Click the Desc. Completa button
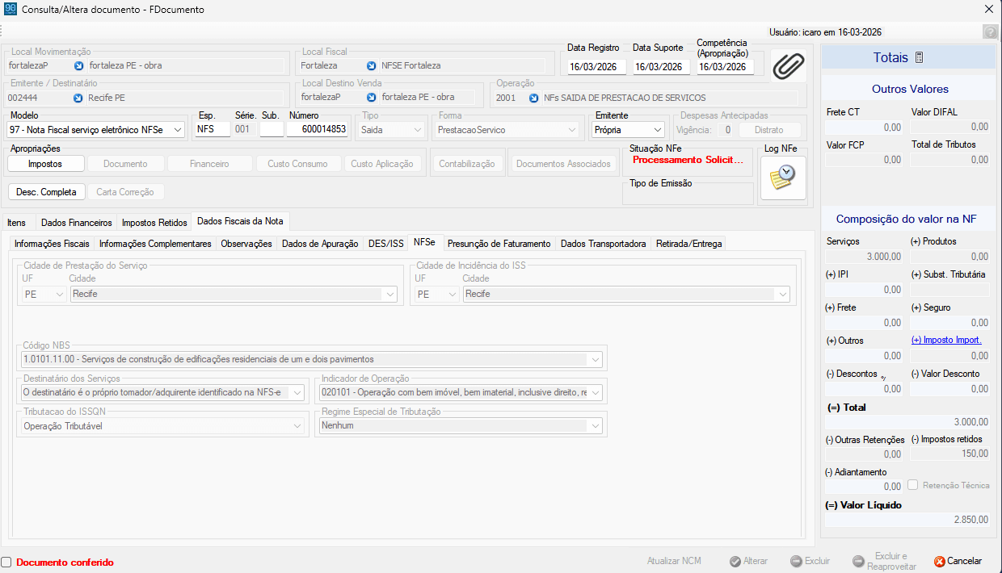The image size is (1002, 573). [x=46, y=192]
